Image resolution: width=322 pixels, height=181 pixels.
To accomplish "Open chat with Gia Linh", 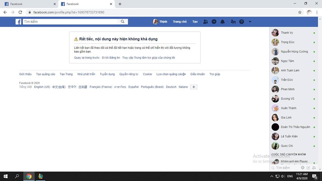I will point(294,118).
